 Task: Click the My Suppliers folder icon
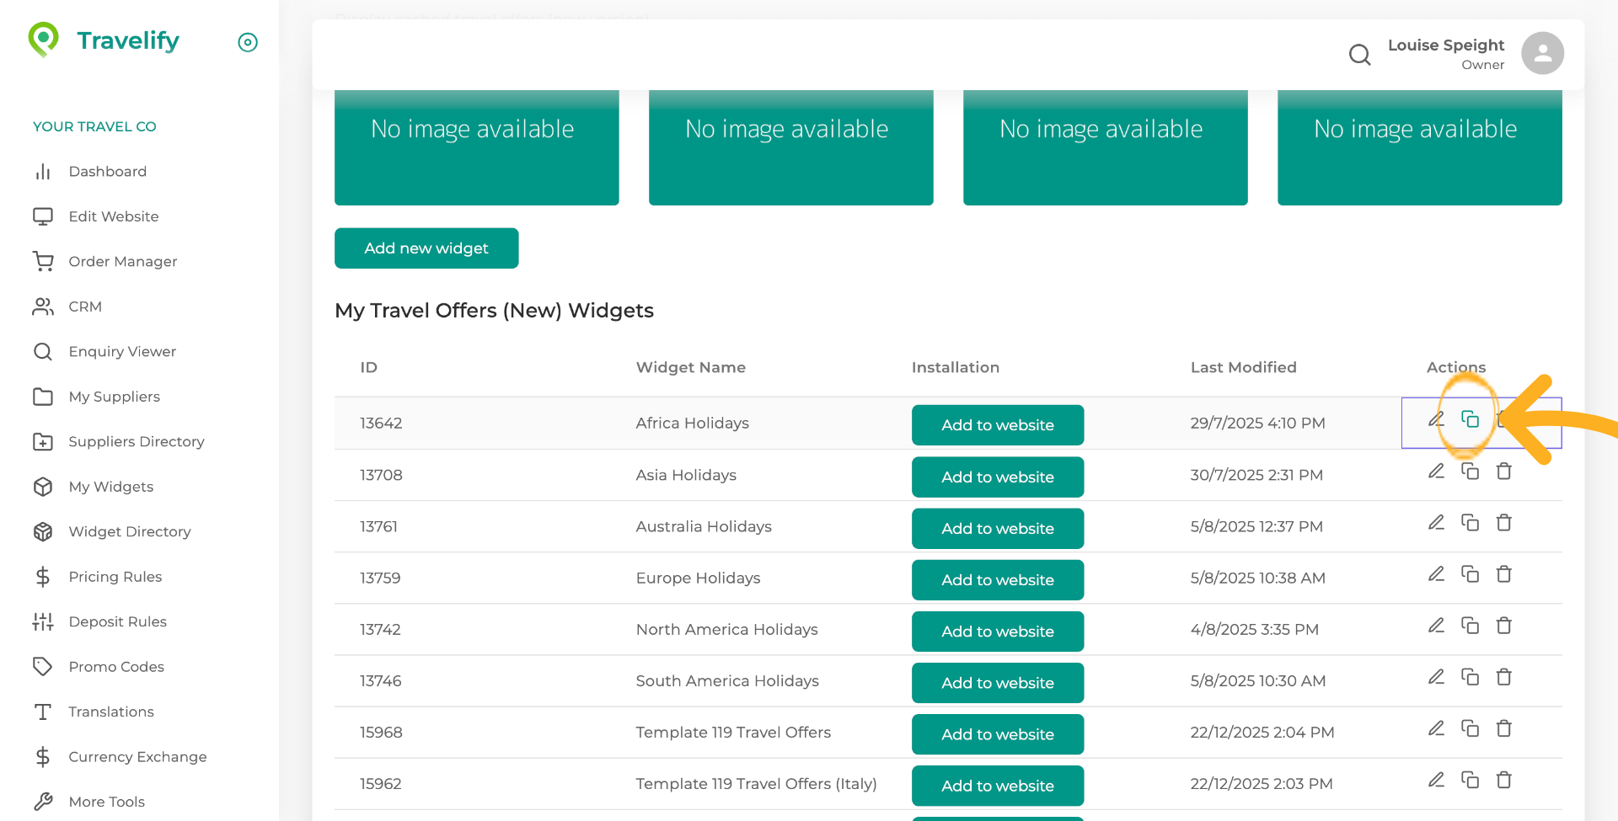43,397
